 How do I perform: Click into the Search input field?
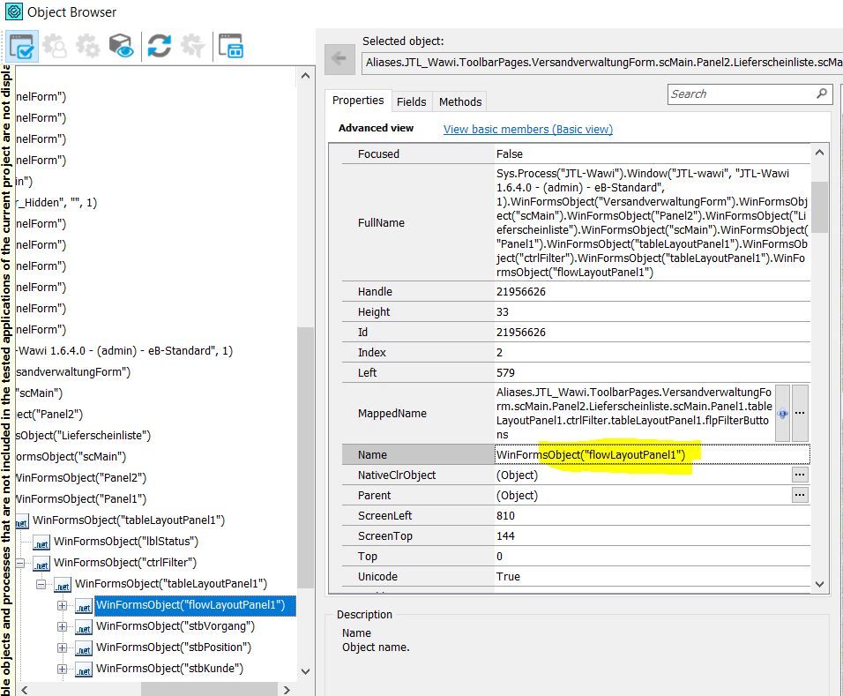[739, 94]
